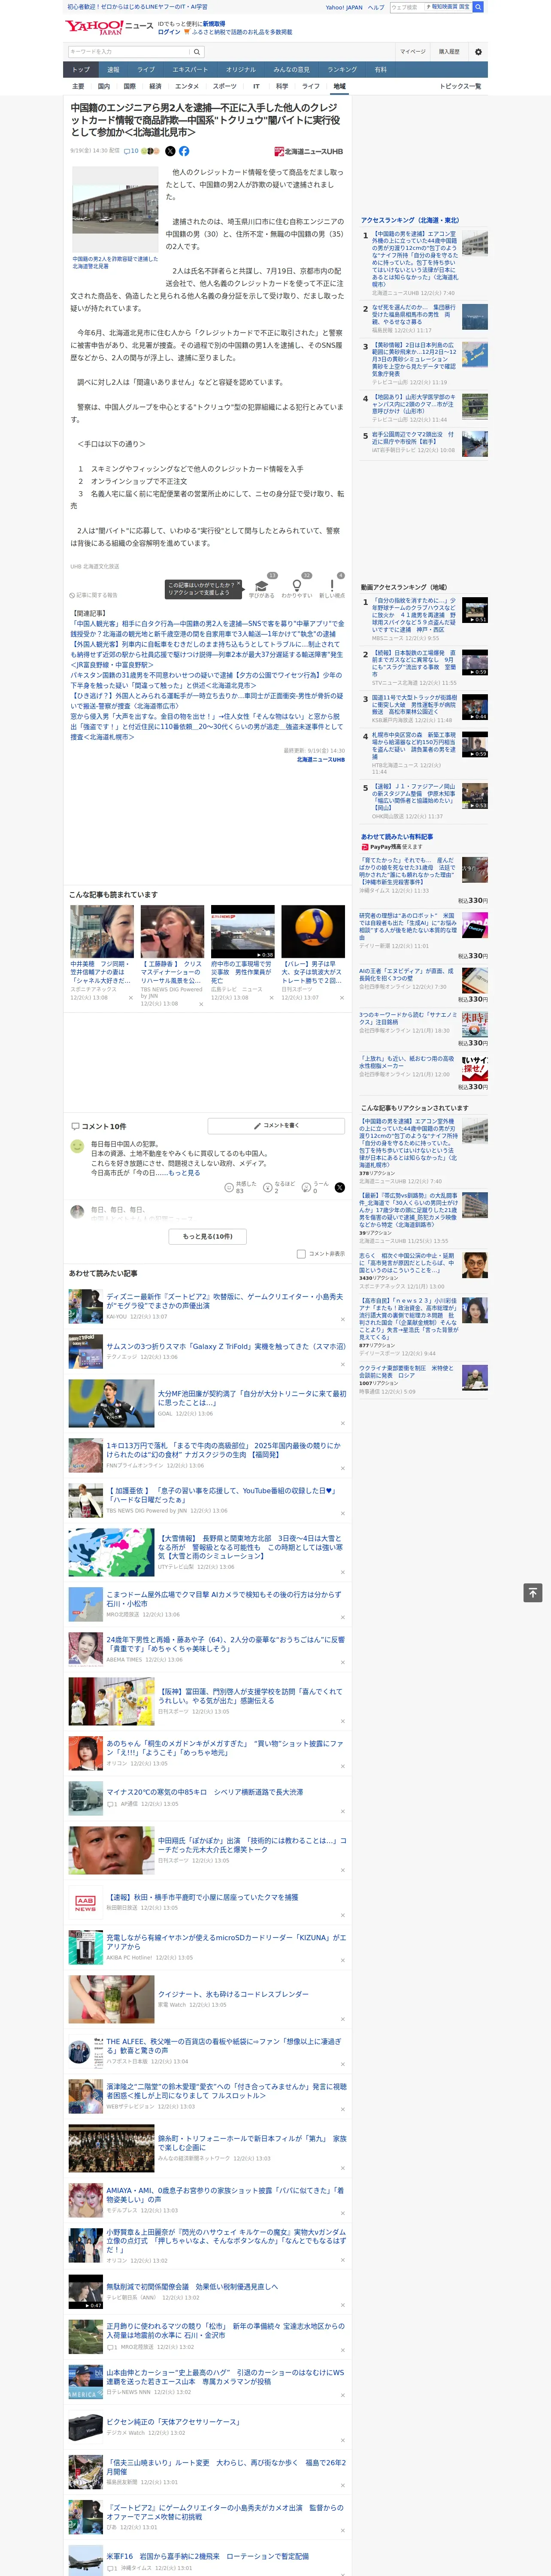Viewport: 551px width, 2576px height.
Task: Open the top commenter's green avatar
Action: point(77,1146)
